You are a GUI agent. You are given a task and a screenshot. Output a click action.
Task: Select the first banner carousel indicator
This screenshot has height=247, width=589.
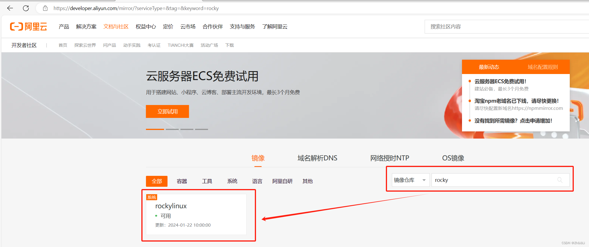pyautogui.click(x=155, y=129)
